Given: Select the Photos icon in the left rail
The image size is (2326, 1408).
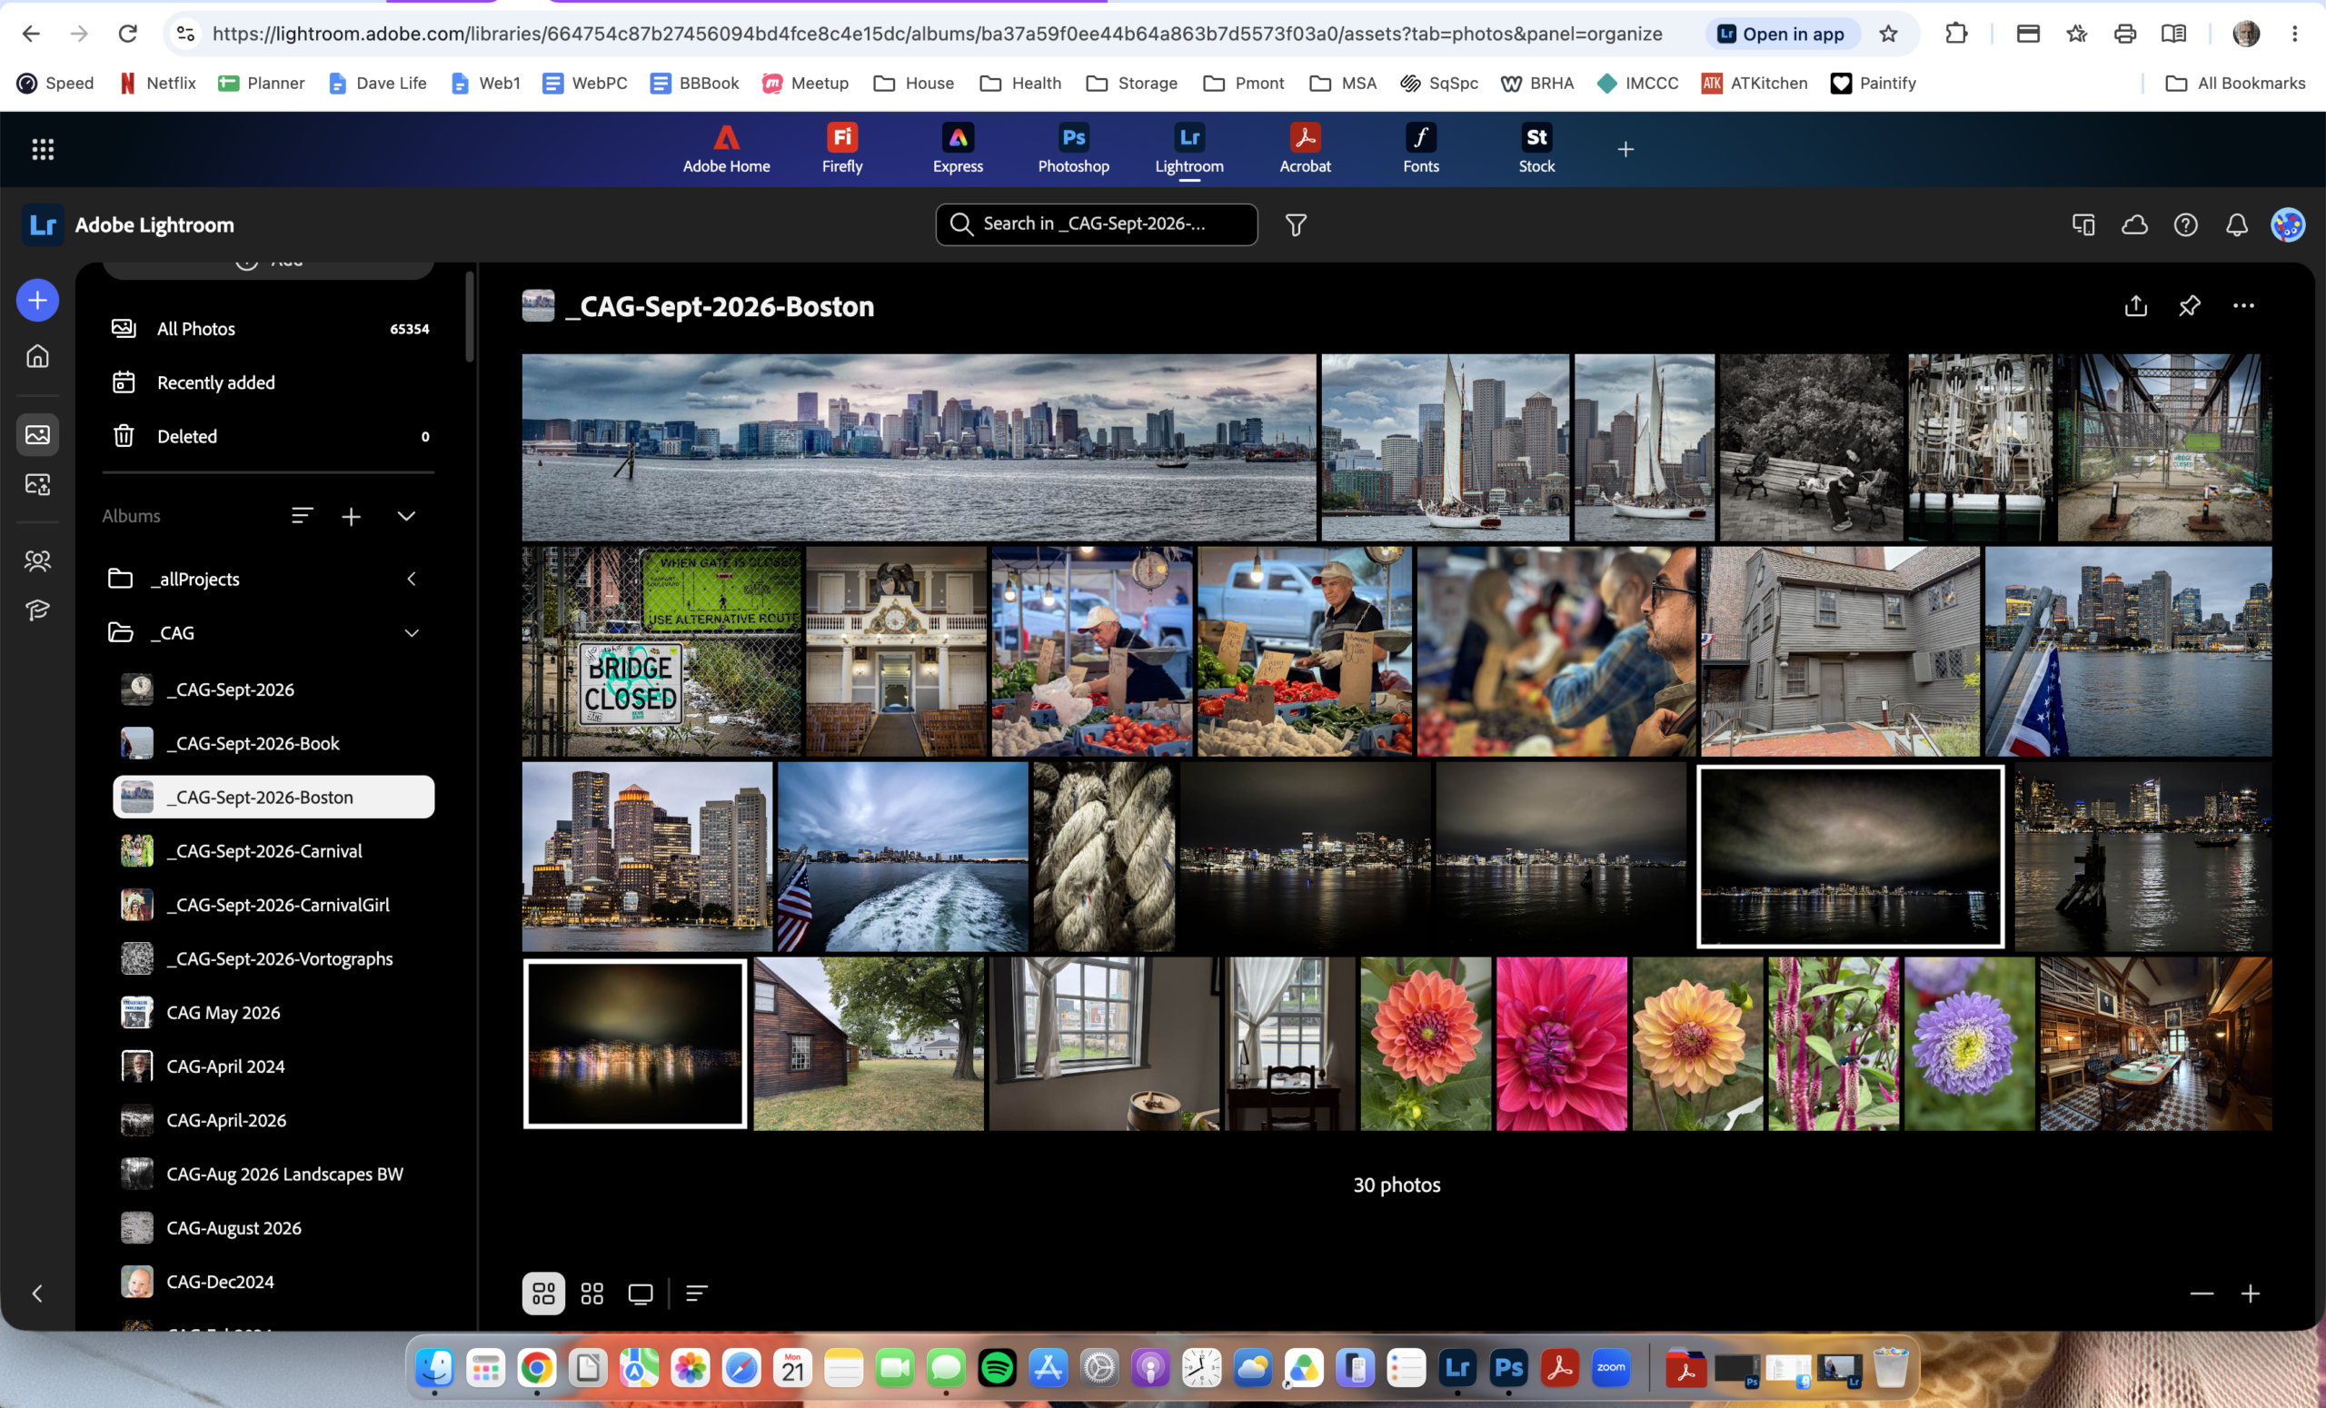Looking at the screenshot, I should click(x=38, y=434).
